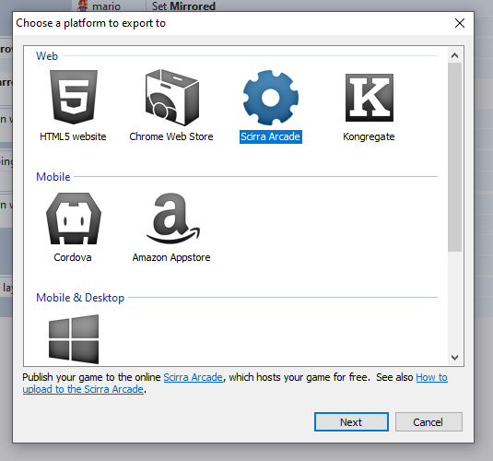Screen dimensions: 493x461
Task: Click the Cancel button
Action: (x=428, y=421)
